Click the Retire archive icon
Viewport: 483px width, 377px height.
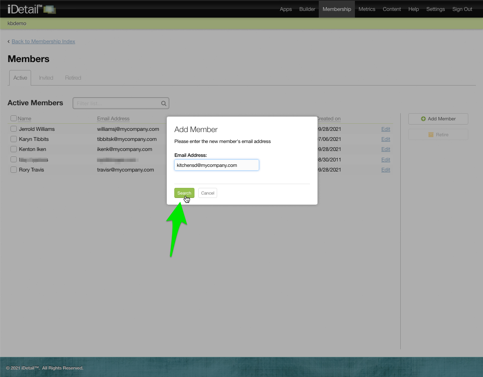(x=430, y=135)
